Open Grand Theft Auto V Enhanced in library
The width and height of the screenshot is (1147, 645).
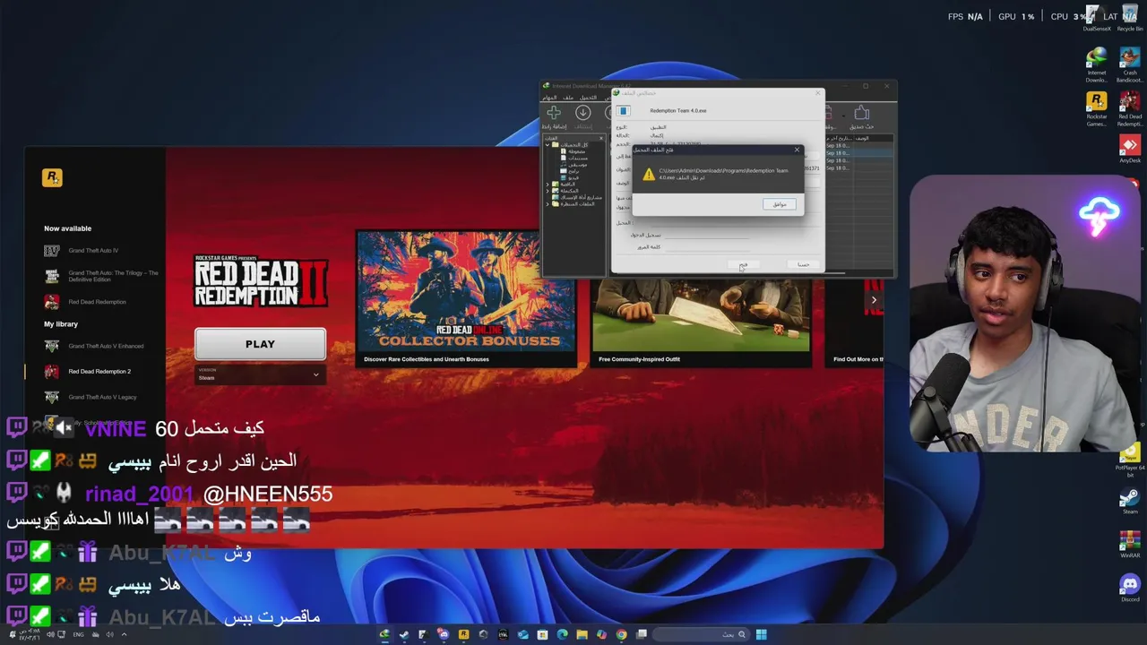(x=93, y=346)
